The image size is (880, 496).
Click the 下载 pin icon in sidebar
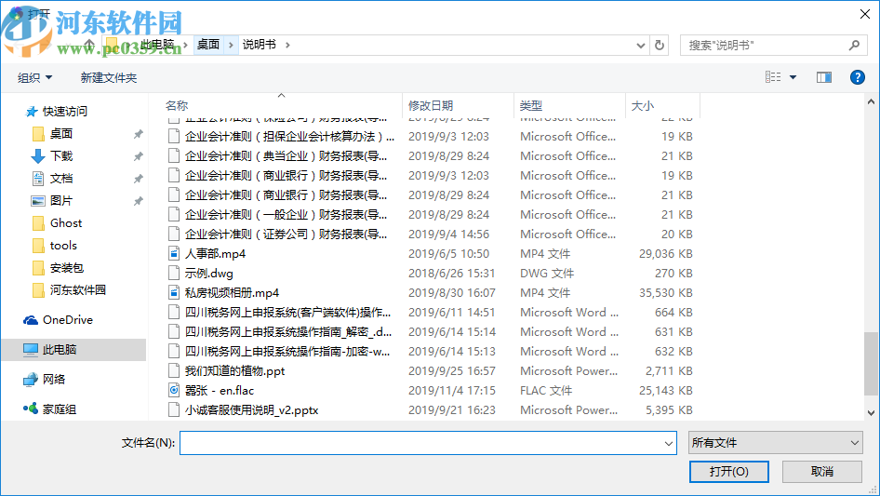coord(138,156)
